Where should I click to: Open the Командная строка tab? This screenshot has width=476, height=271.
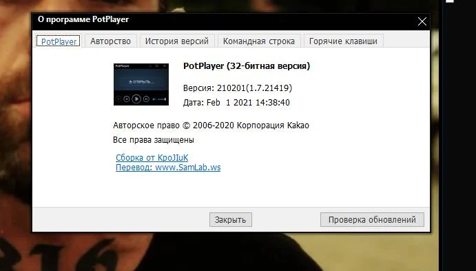[x=258, y=41]
